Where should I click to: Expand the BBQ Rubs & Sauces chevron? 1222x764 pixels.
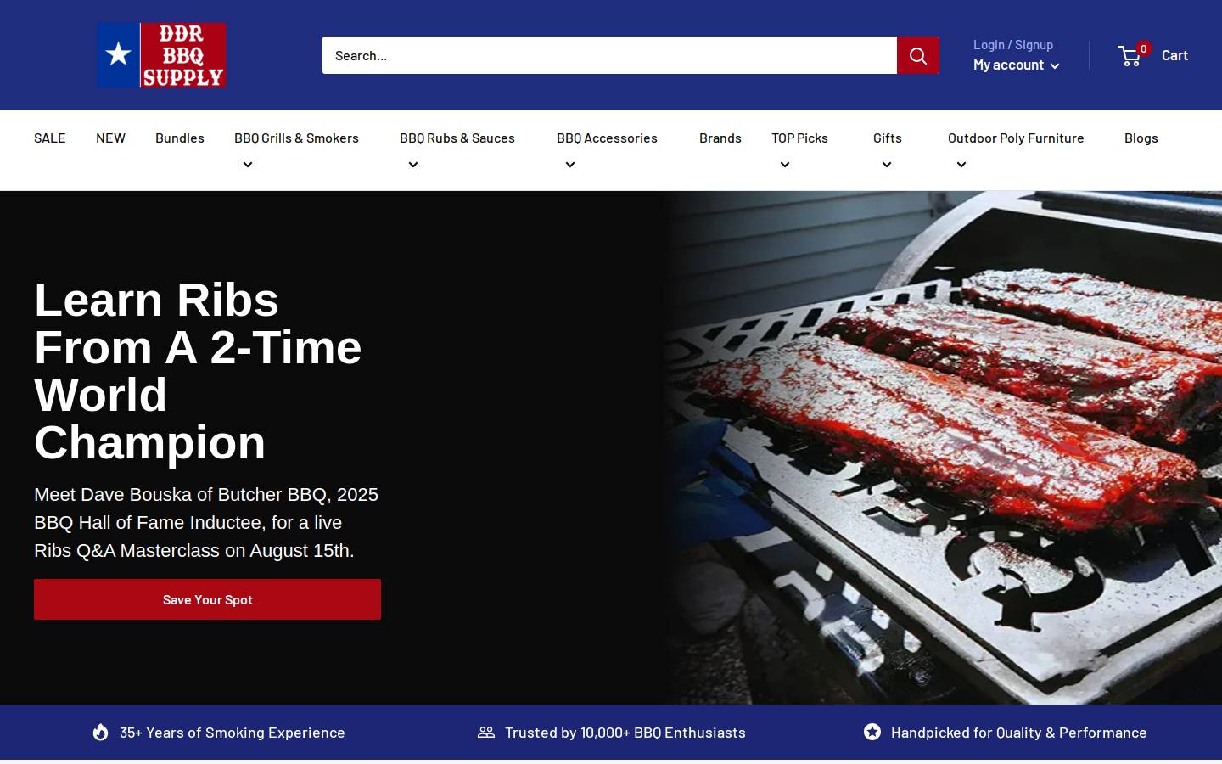[x=413, y=165]
